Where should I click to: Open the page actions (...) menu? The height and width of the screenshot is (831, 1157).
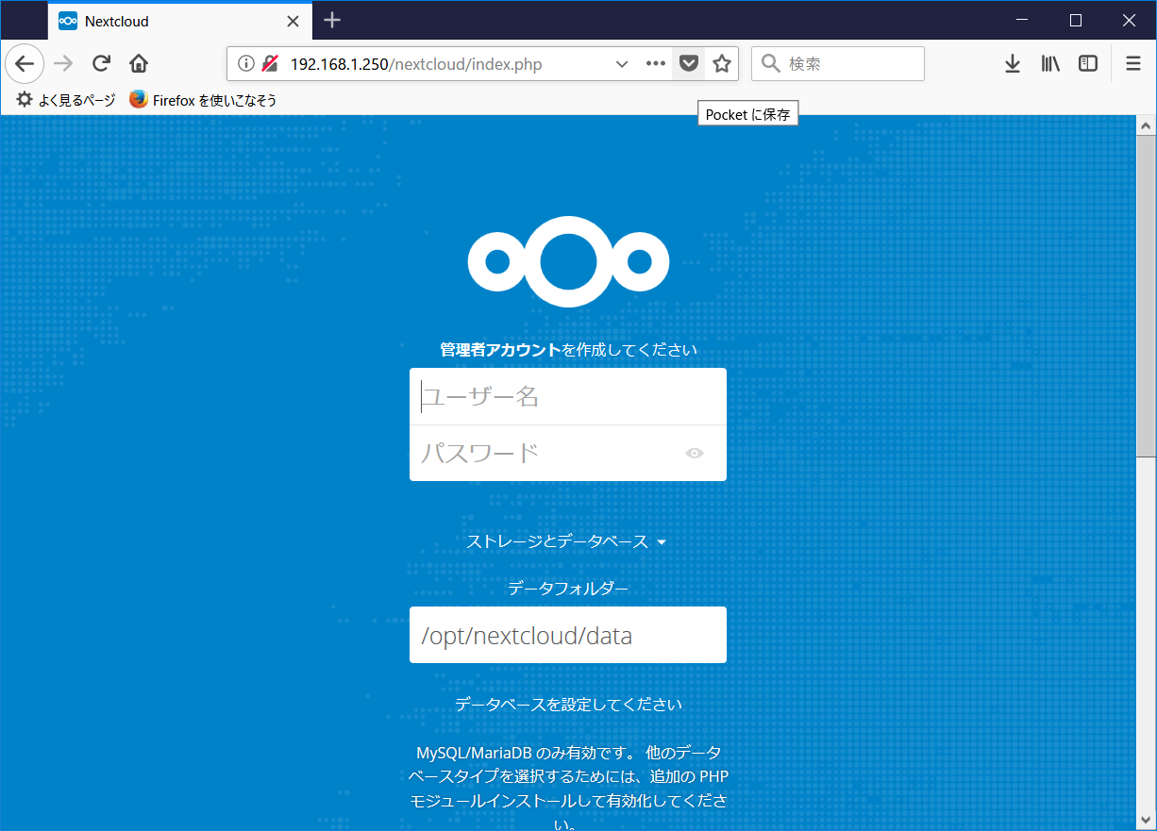pos(655,63)
